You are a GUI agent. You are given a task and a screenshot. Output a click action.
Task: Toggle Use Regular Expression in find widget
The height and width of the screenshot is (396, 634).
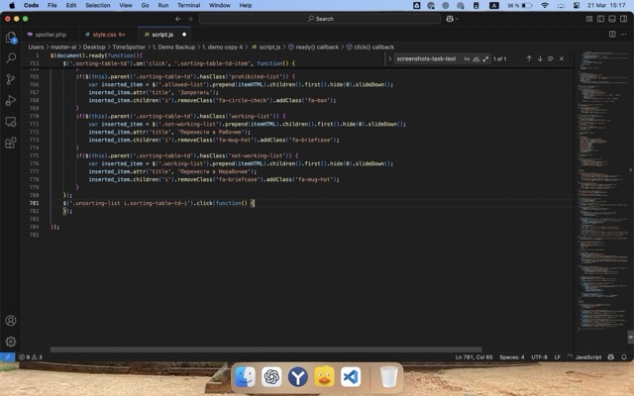[x=484, y=58]
